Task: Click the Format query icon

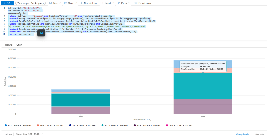Action: point(136,3)
